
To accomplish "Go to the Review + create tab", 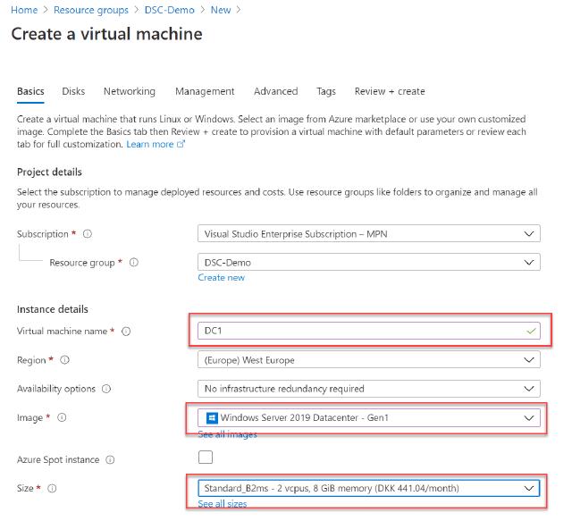I will click(390, 91).
